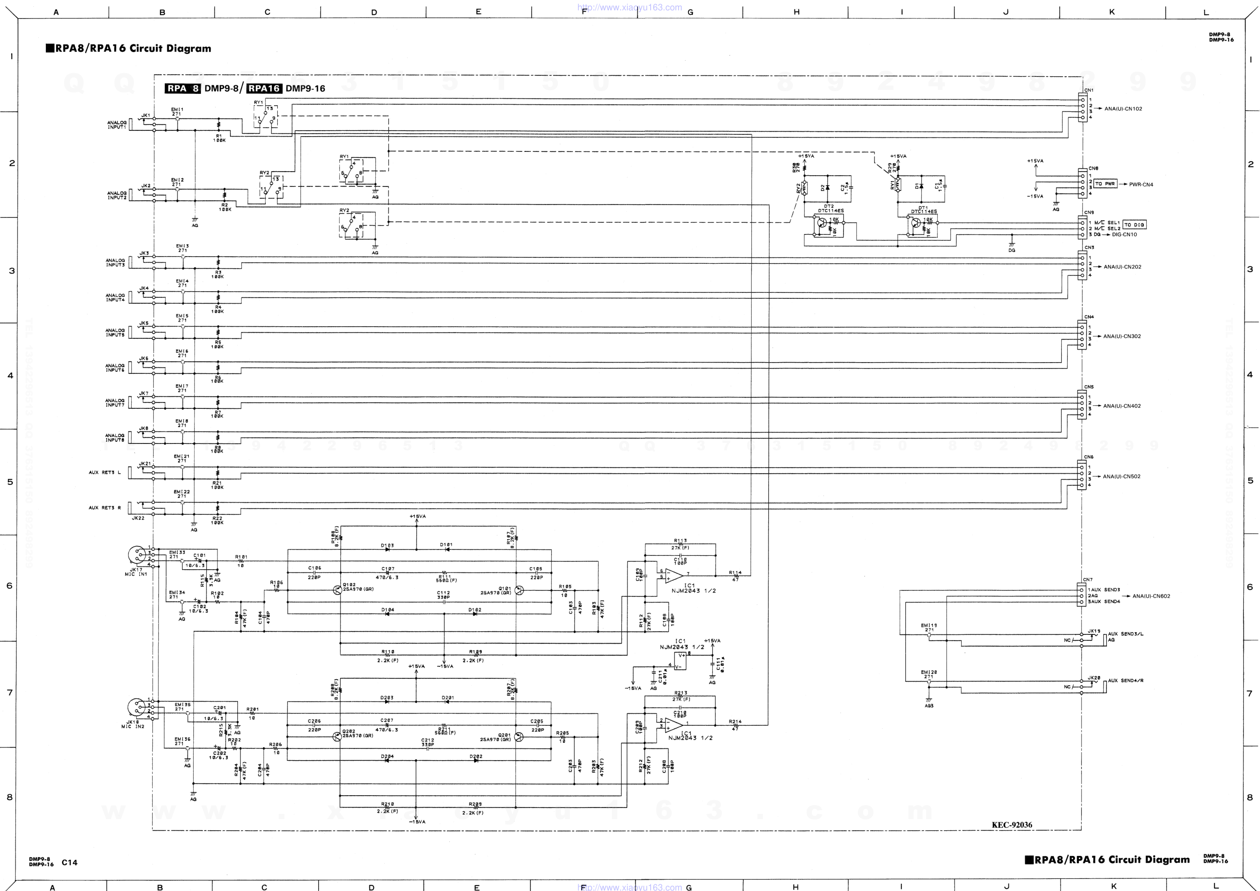The width and height of the screenshot is (1260, 891).
Task: Click the RPA 8 black label badge
Action: click(x=183, y=89)
